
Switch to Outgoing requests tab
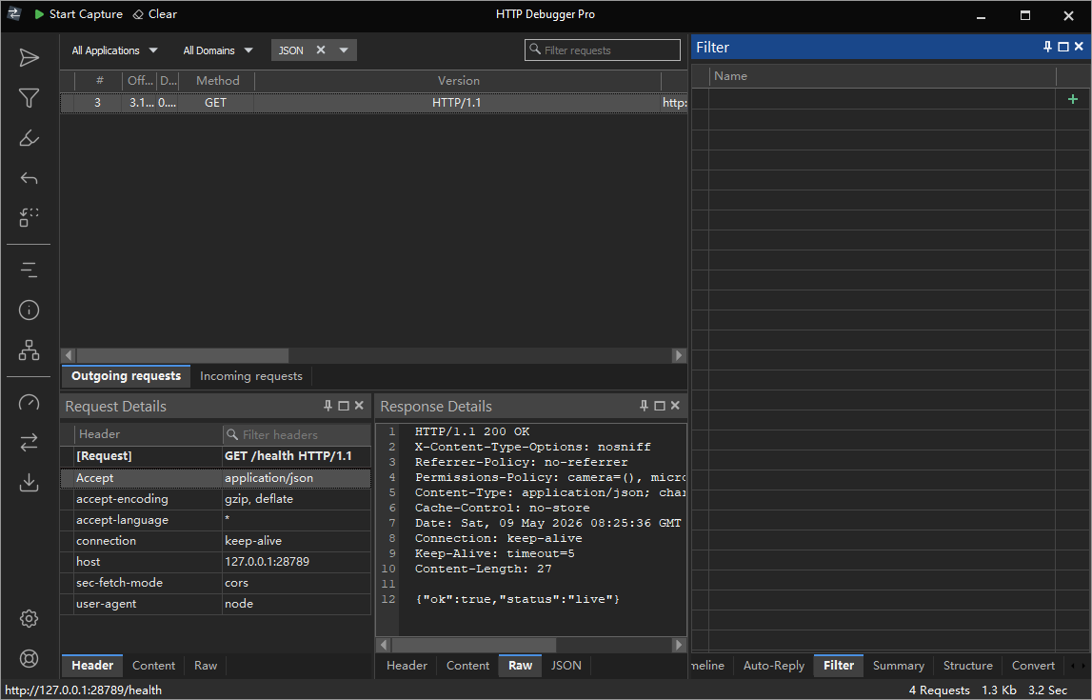point(126,376)
